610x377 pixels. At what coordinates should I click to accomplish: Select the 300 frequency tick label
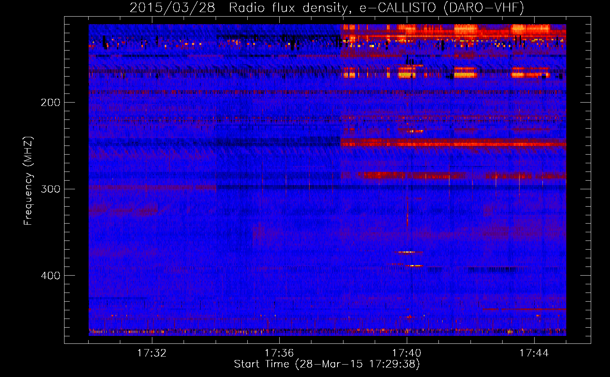pyautogui.click(x=51, y=189)
